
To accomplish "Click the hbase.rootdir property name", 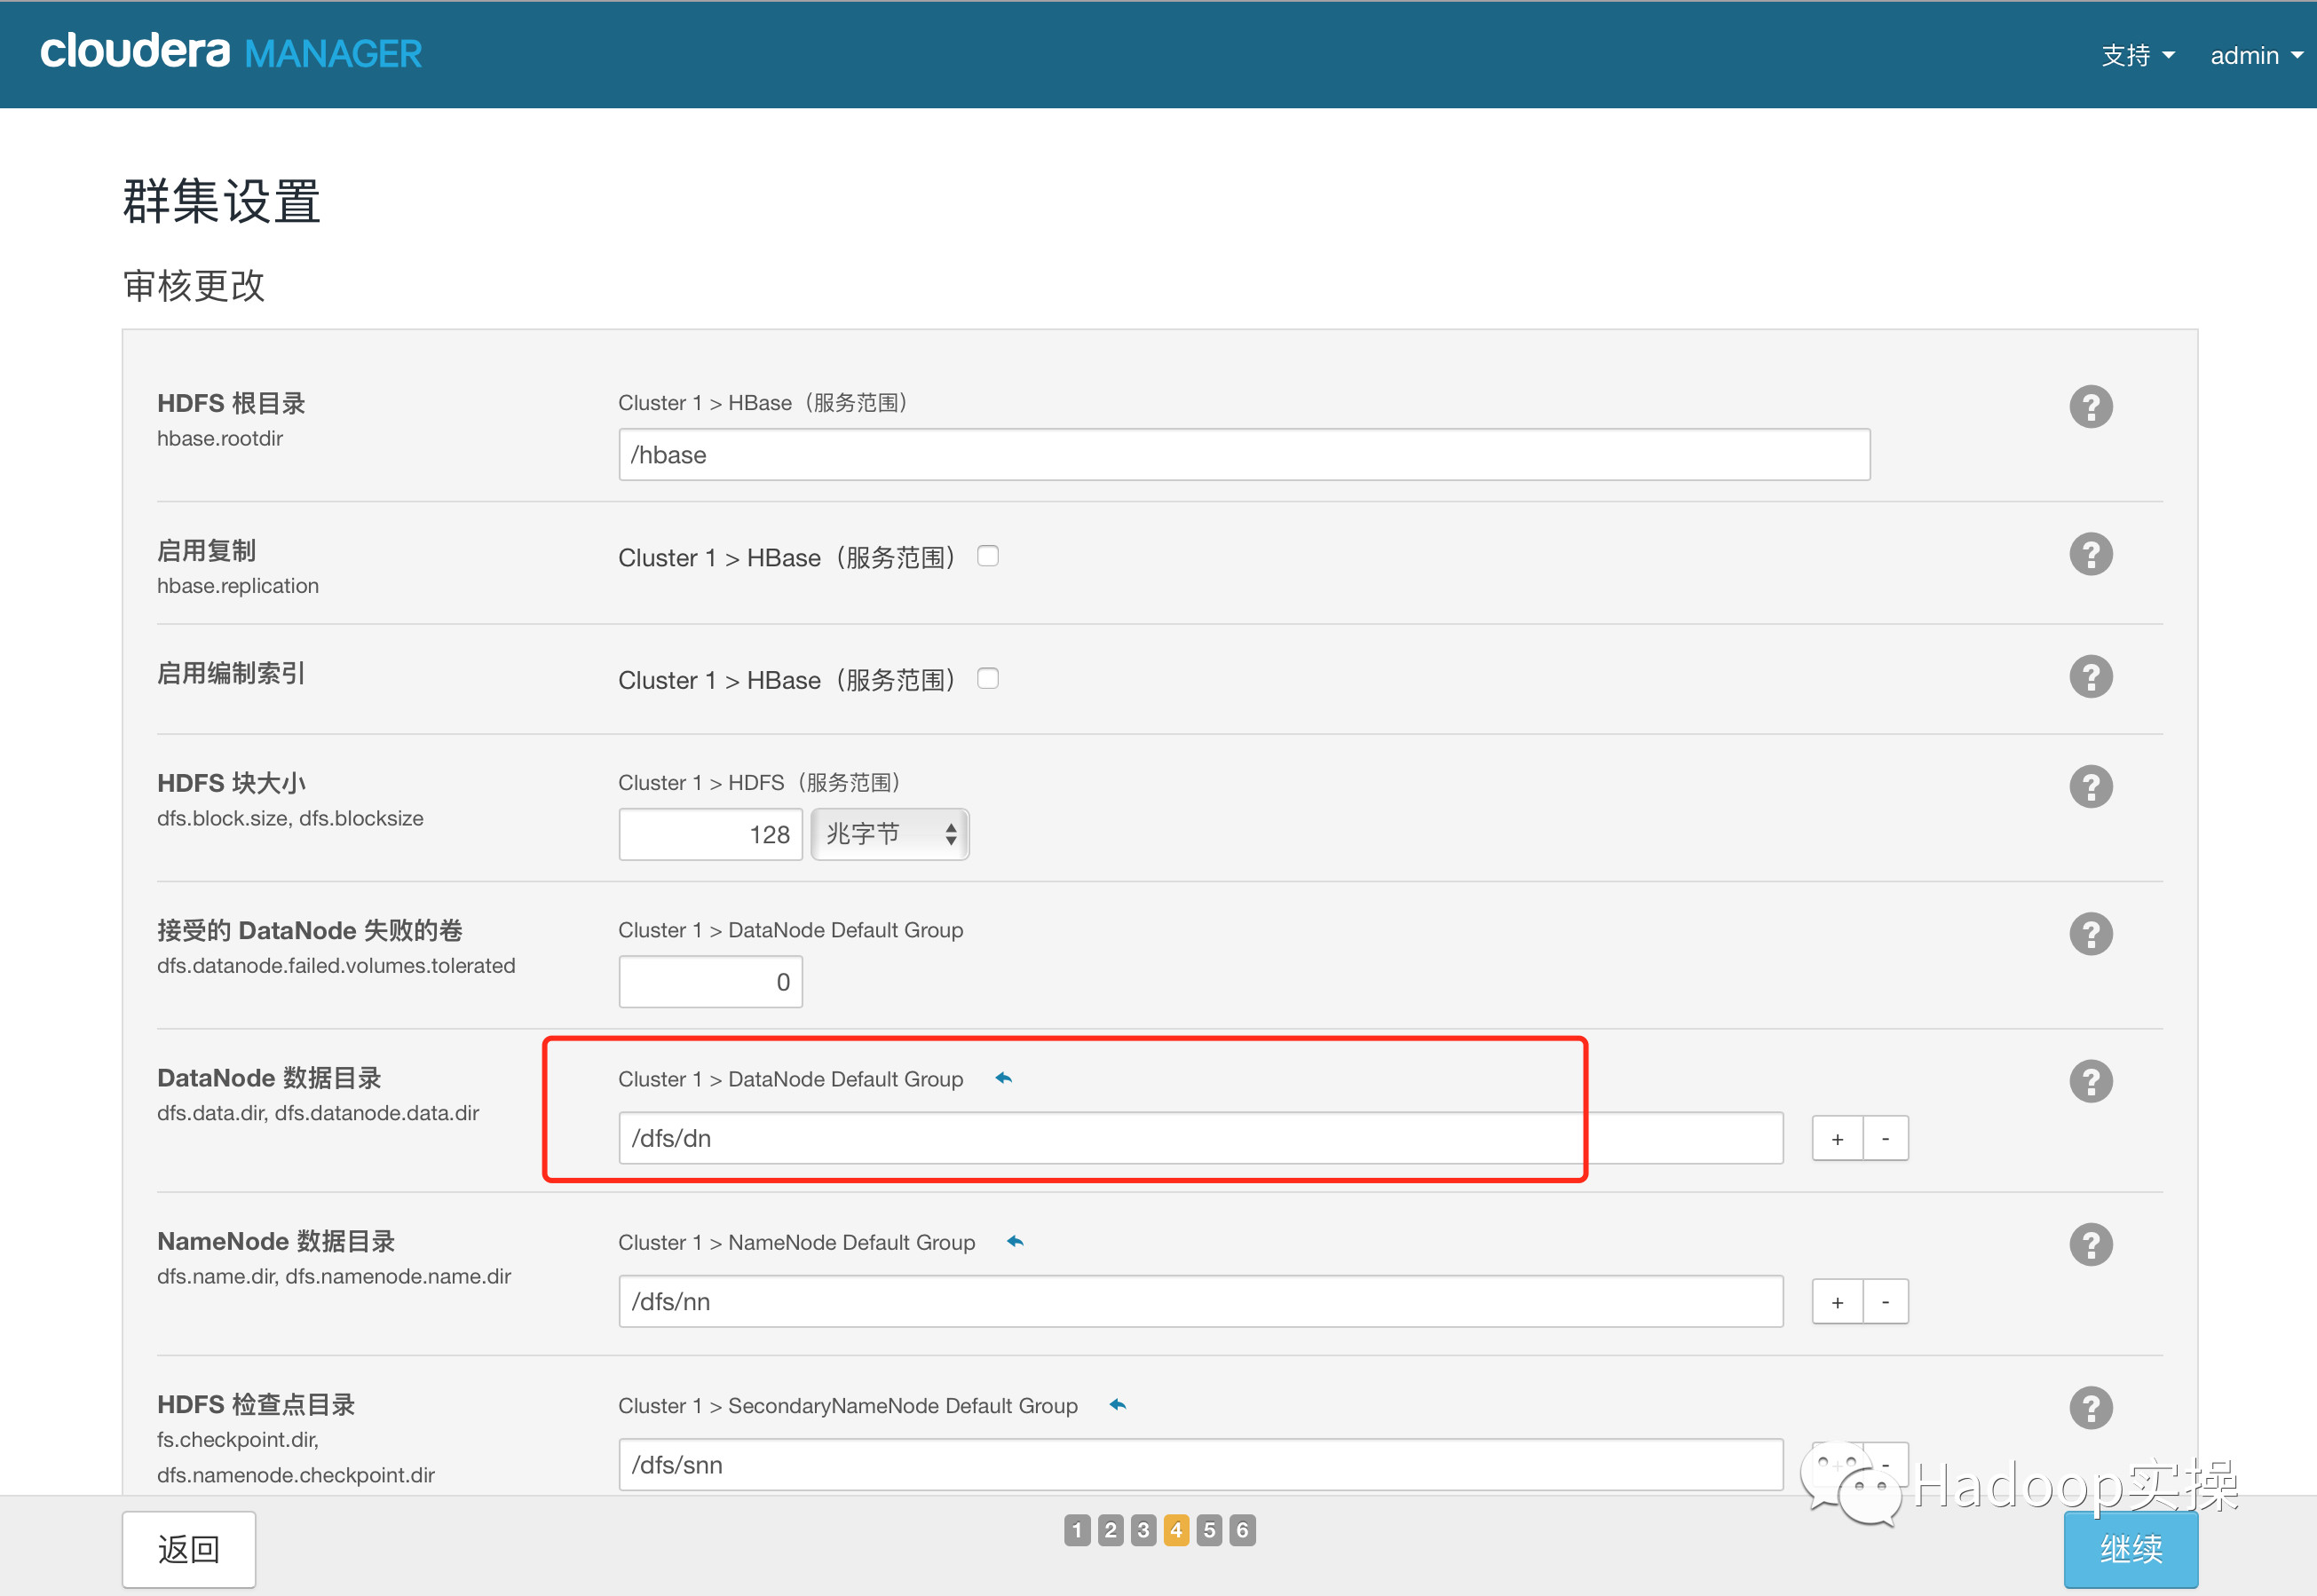I will point(220,438).
